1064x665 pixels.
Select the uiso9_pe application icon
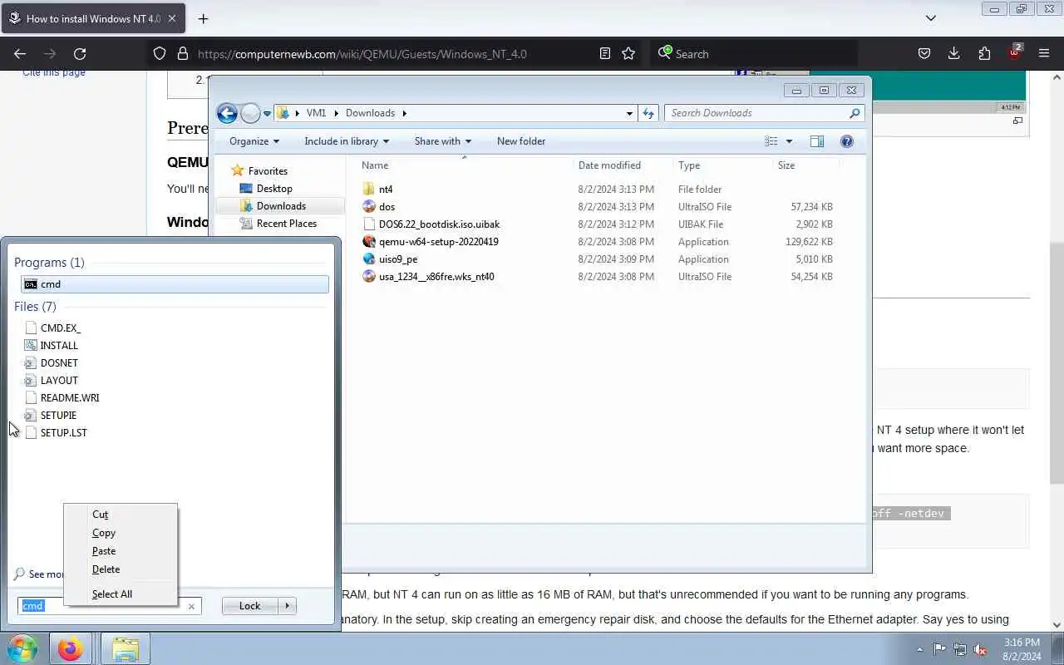pos(369,259)
